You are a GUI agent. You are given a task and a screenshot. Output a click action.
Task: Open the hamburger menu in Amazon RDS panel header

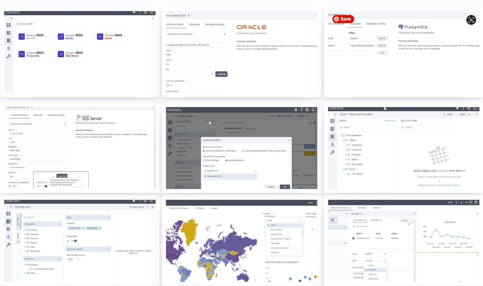pyautogui.click(x=145, y=12)
